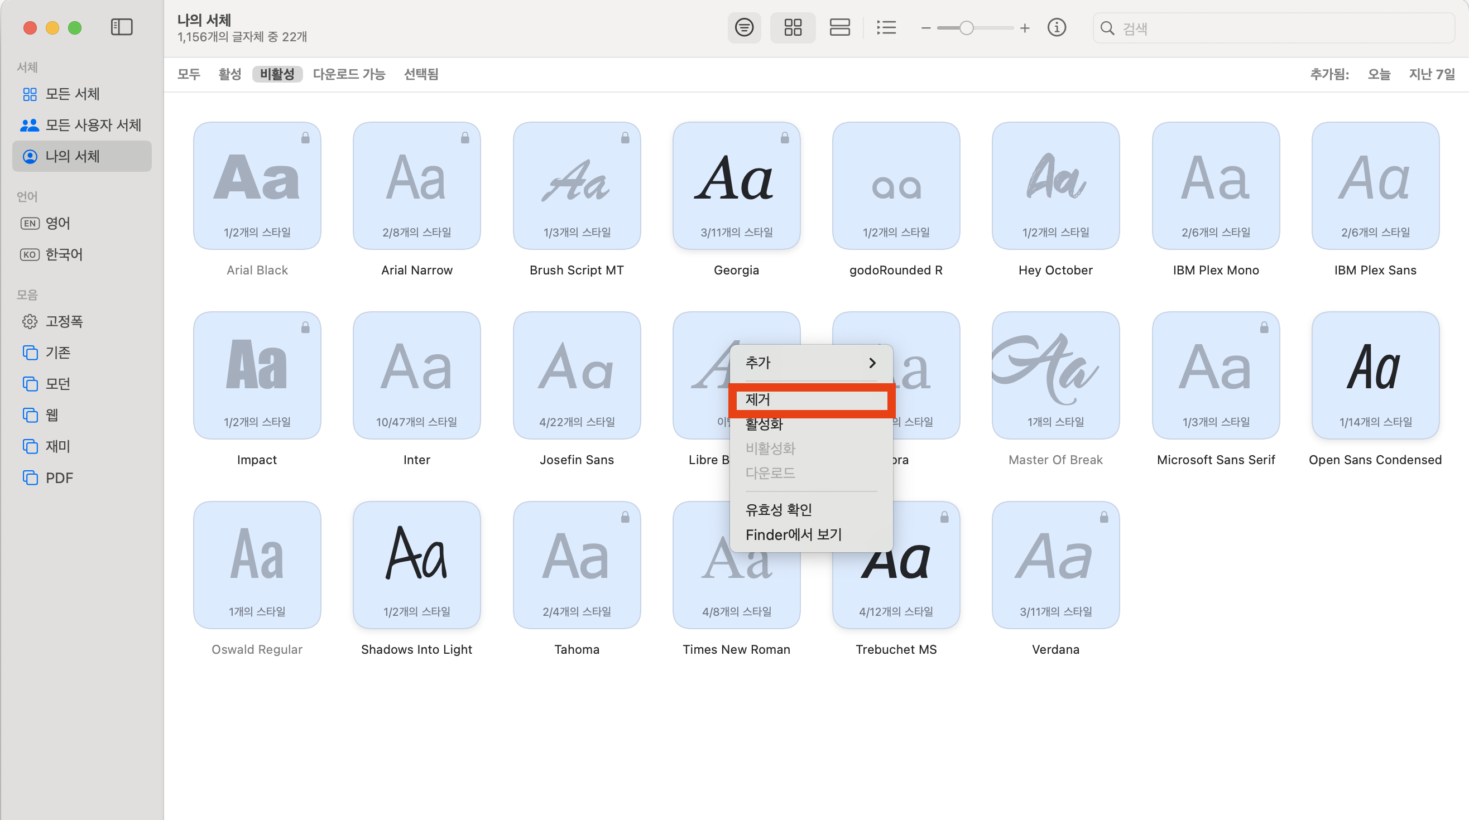Open 모든 서체 in sidebar
The height and width of the screenshot is (820, 1469).
coord(73,94)
